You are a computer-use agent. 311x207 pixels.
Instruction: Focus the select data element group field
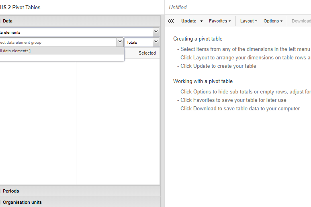pyautogui.click(x=56, y=42)
